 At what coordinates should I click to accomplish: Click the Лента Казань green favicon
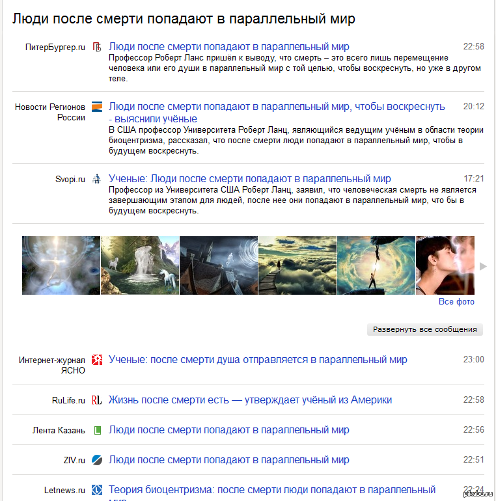coord(98,430)
